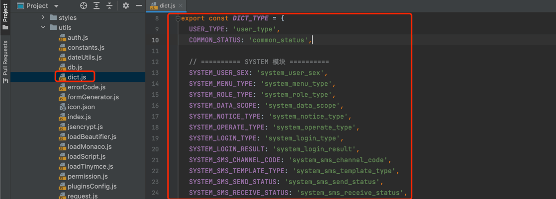Open the Project view dropdown
Screen dimensions: 556x199
(56, 6)
